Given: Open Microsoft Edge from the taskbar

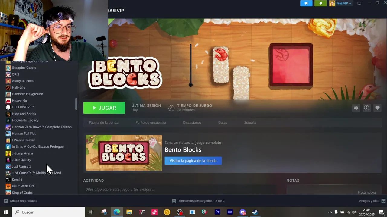Looking at the screenshot, I should click(x=117, y=212).
